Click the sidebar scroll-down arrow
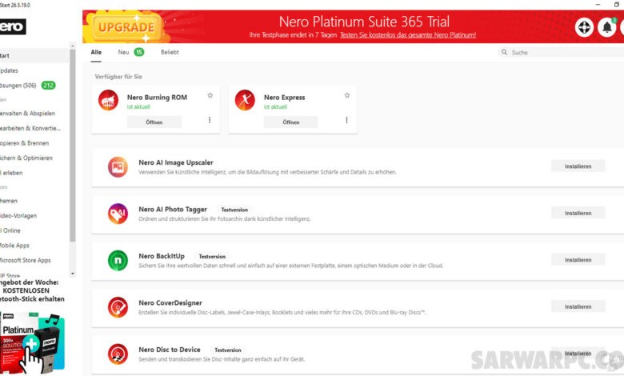 [x=73, y=274]
